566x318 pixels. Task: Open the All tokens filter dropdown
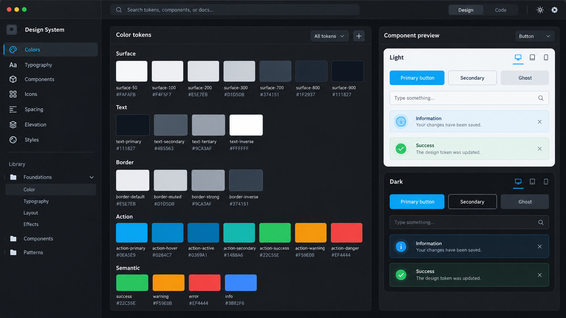(x=329, y=36)
